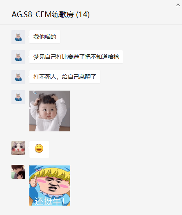Select the 我他喵的 message bubble
This screenshot has width=182, height=215.
pyautogui.click(x=44, y=37)
